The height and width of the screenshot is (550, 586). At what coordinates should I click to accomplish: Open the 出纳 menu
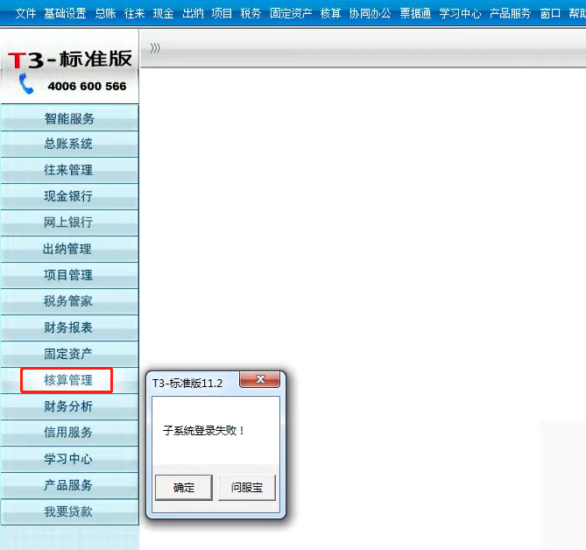(x=193, y=13)
